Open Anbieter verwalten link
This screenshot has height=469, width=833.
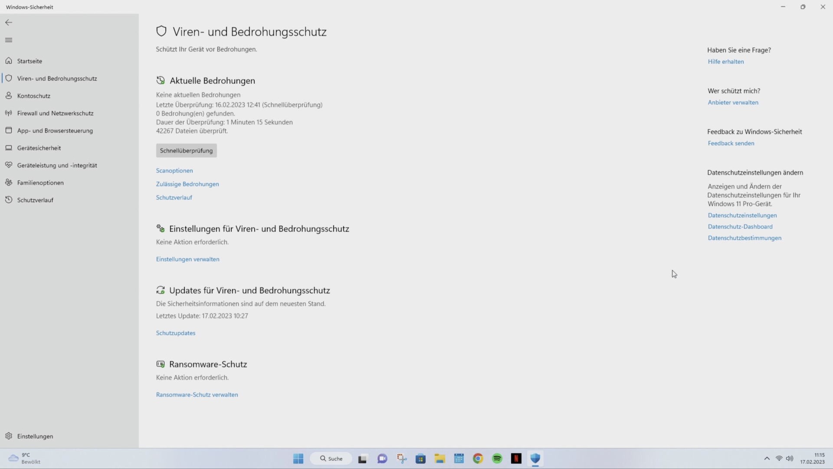[x=733, y=102]
